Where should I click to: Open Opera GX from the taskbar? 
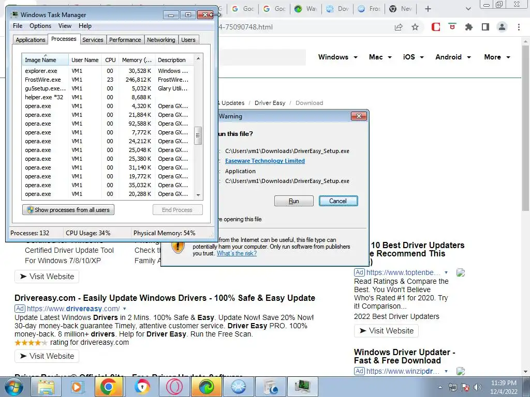[x=174, y=387]
